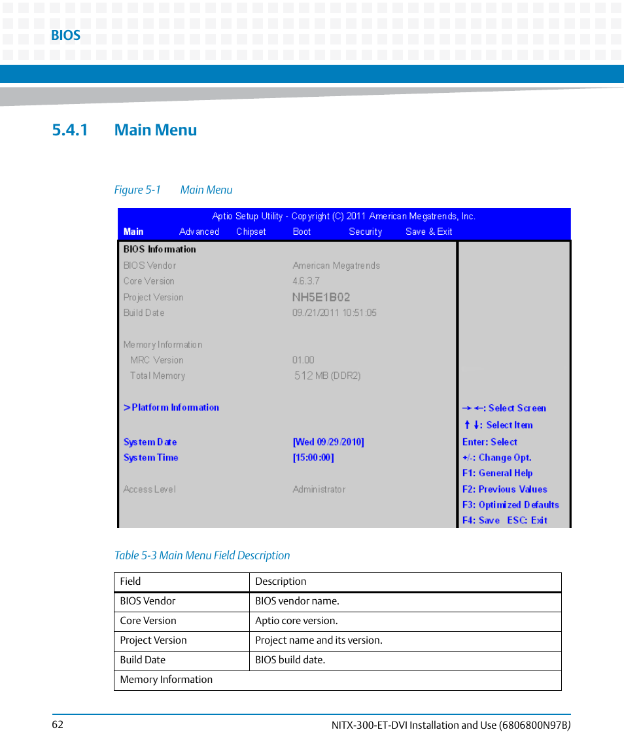Click the BIOS page header title
The image size is (624, 749).
pos(65,35)
